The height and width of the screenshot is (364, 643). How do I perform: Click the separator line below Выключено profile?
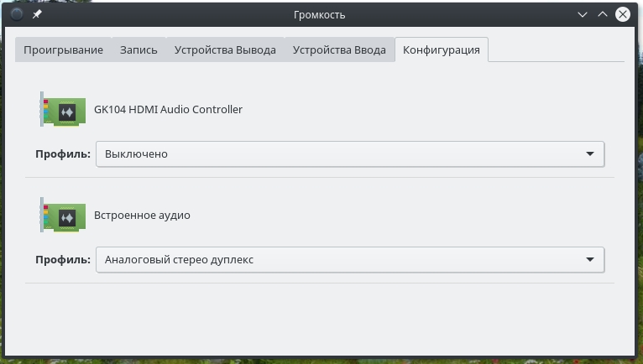click(x=319, y=178)
